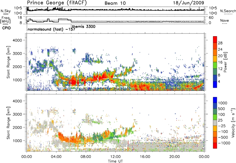Click the orange negative-velocity band near 05:00
The image size is (236, 163).
coord(64,138)
